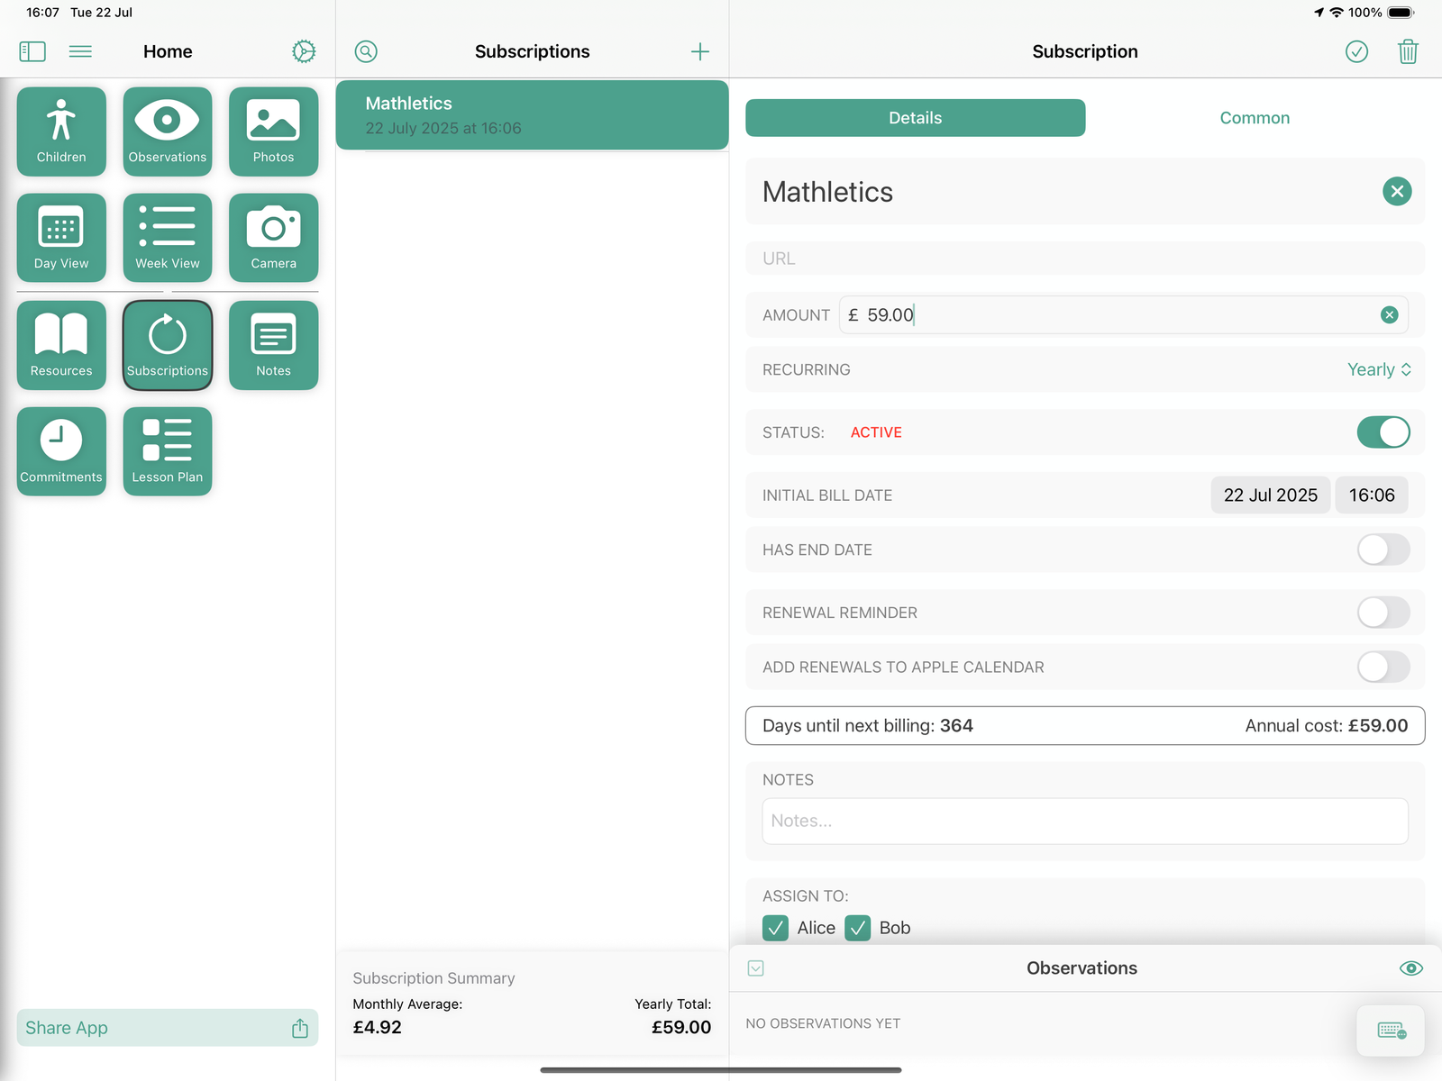Open the Week View
This screenshot has height=1081, width=1442.
point(167,237)
